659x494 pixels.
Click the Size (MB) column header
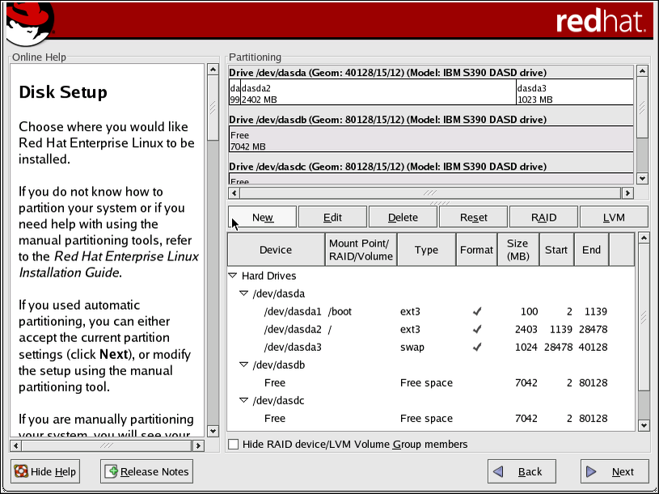coord(517,250)
